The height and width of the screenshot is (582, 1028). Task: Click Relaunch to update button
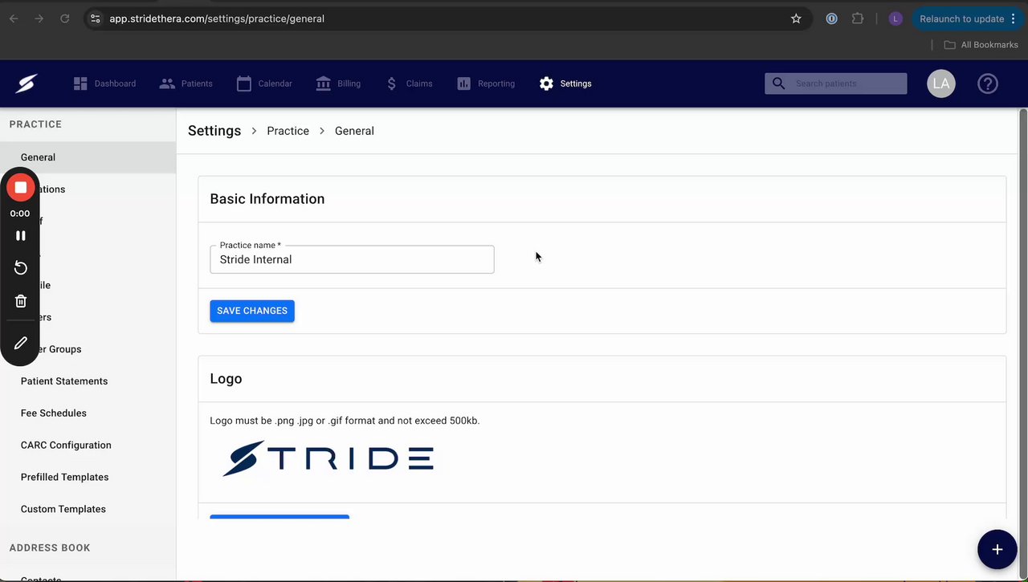pyautogui.click(x=961, y=18)
